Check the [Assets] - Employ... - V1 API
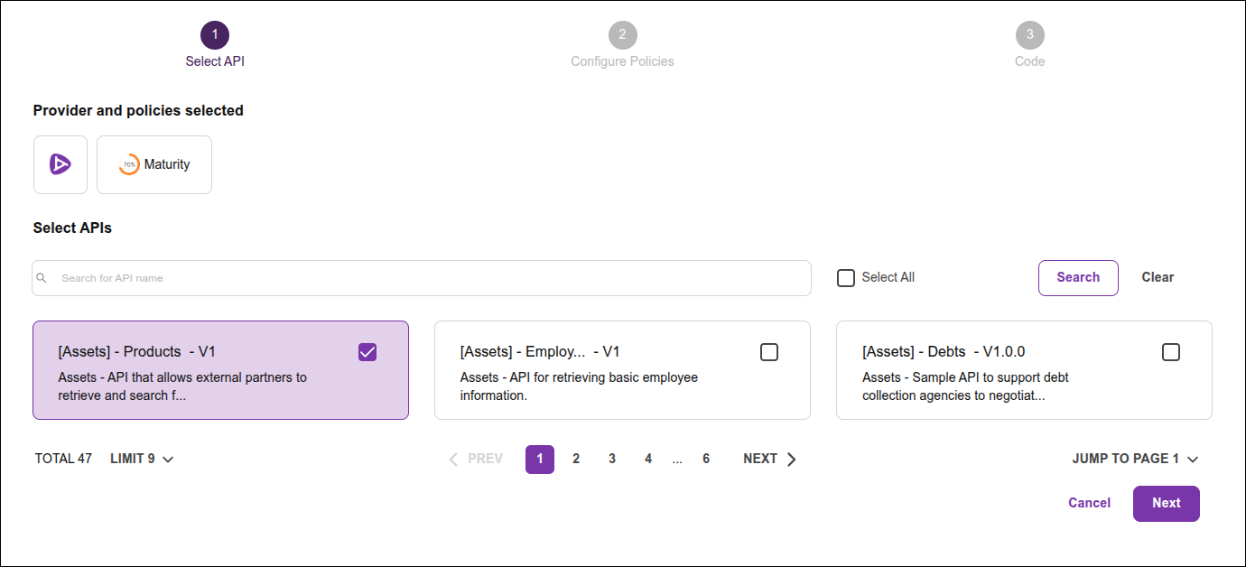1246x567 pixels. pos(769,352)
